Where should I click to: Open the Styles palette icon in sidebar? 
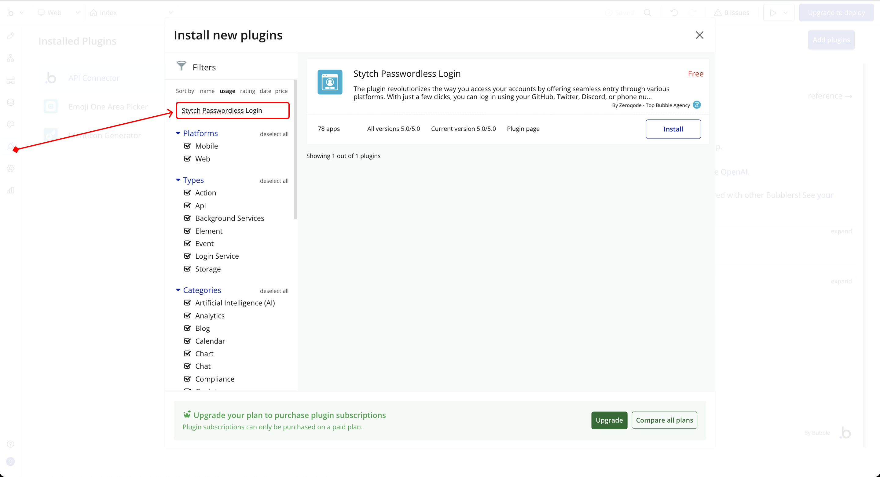pos(11,124)
